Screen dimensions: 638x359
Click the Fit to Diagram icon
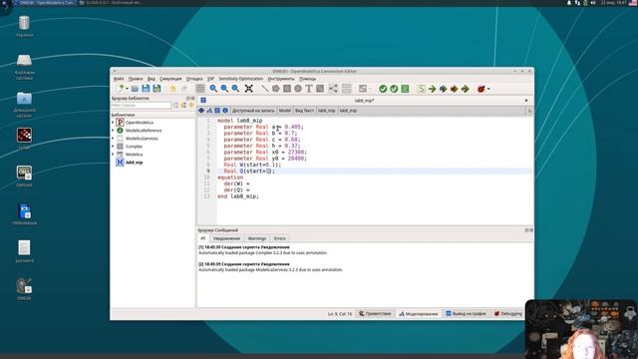tap(248, 89)
